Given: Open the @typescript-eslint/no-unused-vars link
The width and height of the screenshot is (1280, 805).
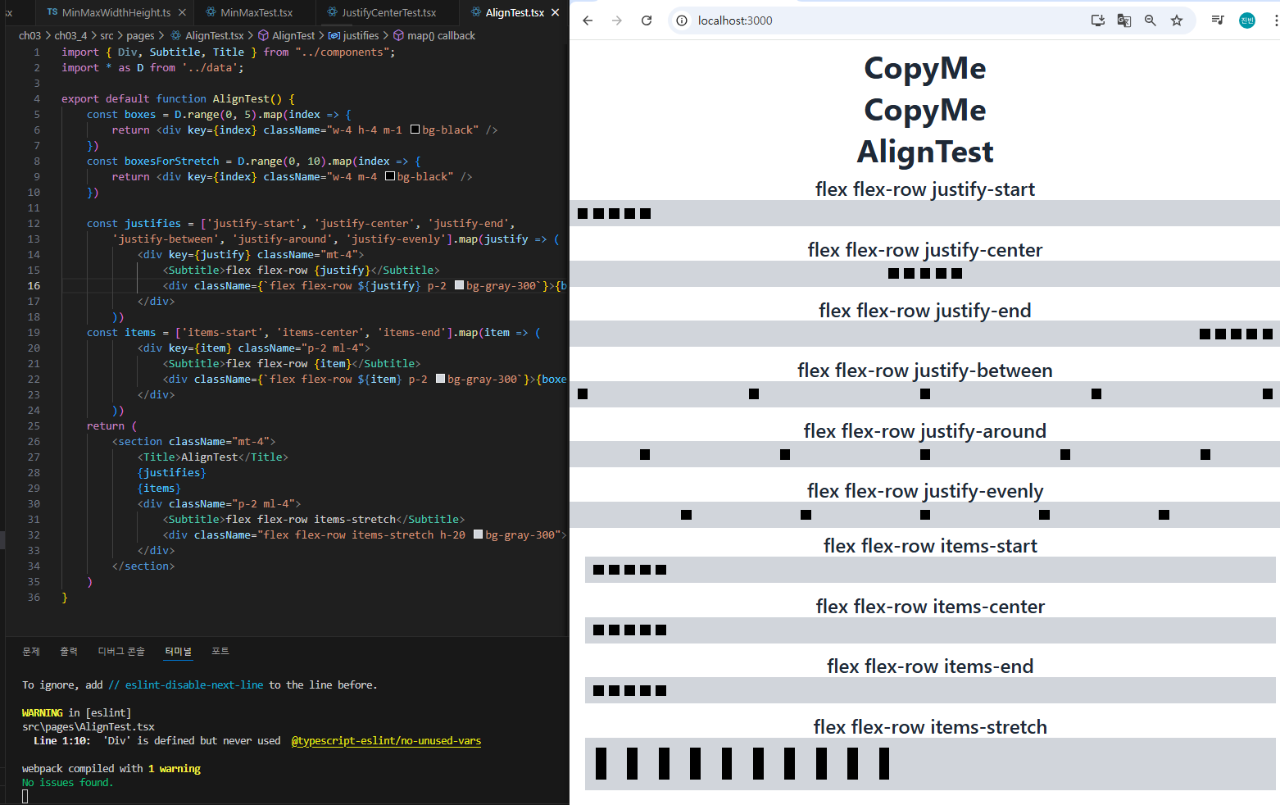Looking at the screenshot, I should click(386, 740).
